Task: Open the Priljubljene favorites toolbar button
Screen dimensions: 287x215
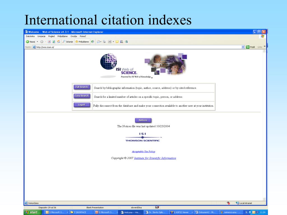Action: [x=82, y=42]
